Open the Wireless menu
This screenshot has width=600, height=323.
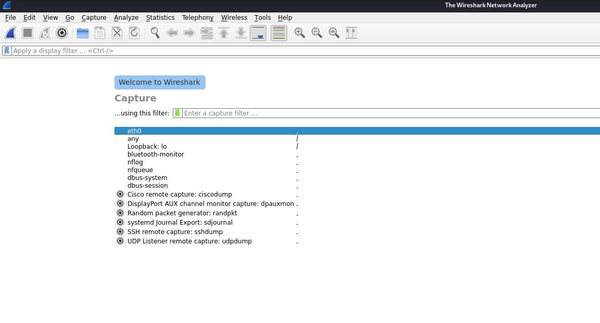coord(234,18)
